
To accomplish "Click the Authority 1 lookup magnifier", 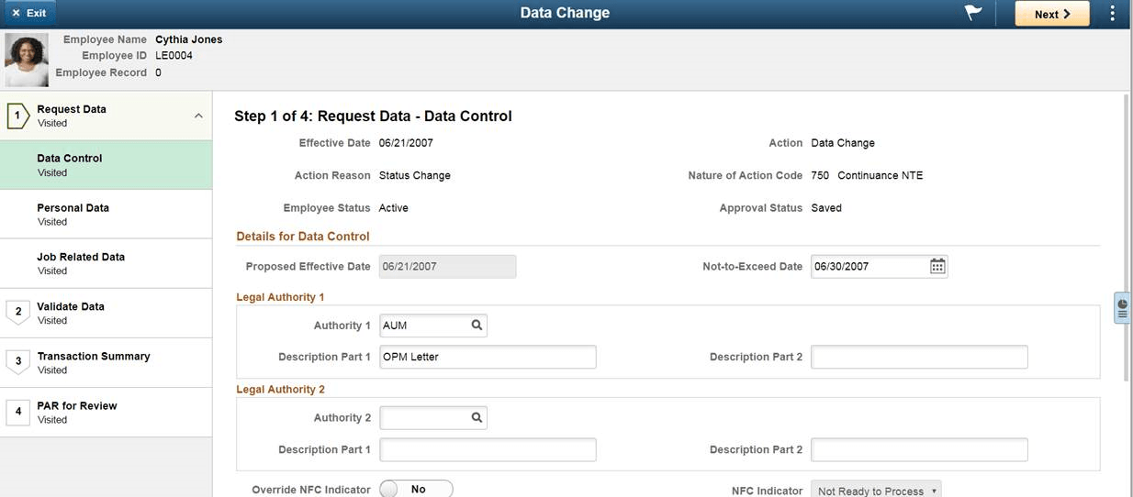I will coord(477,326).
